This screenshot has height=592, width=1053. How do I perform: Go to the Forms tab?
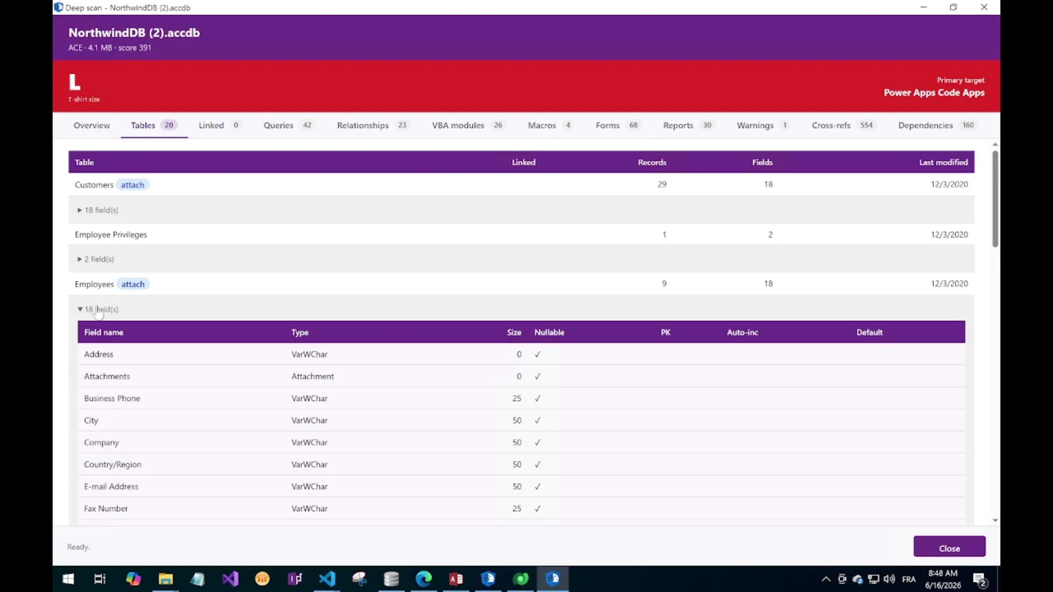point(618,126)
